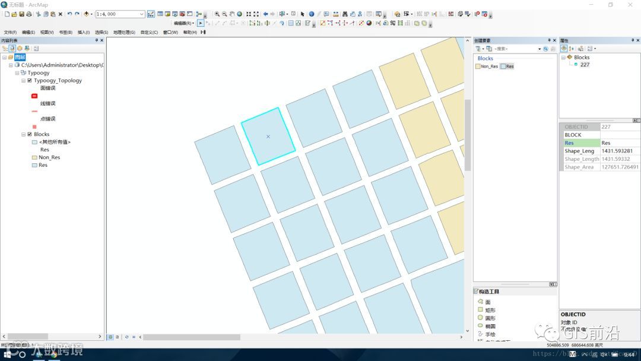Viewport: 641px width, 361px height.
Task: Select the Select Elements arrow tool
Action: (x=303, y=14)
